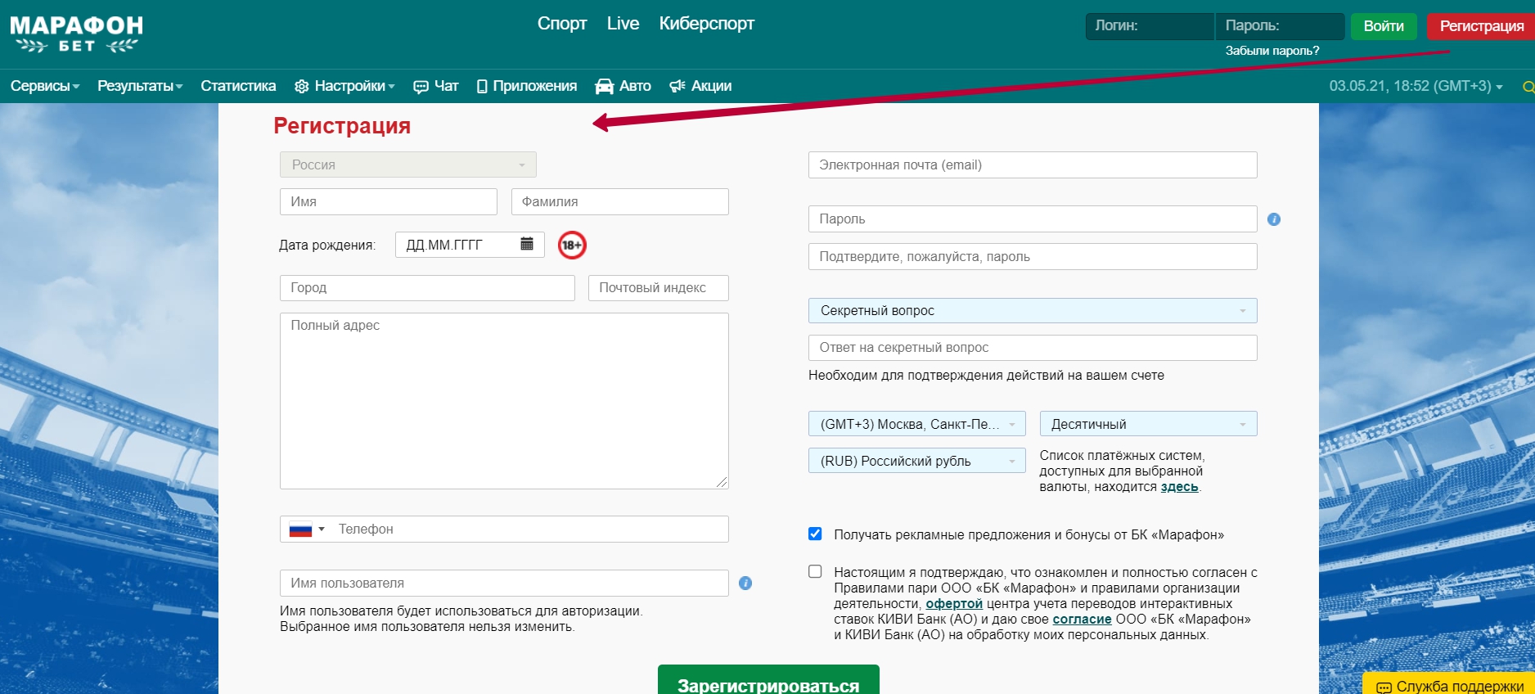
Task: Go to the Marathon Bet logo homepage
Action: (x=76, y=34)
